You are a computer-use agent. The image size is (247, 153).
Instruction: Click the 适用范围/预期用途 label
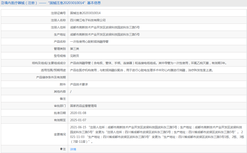pos(53,70)
